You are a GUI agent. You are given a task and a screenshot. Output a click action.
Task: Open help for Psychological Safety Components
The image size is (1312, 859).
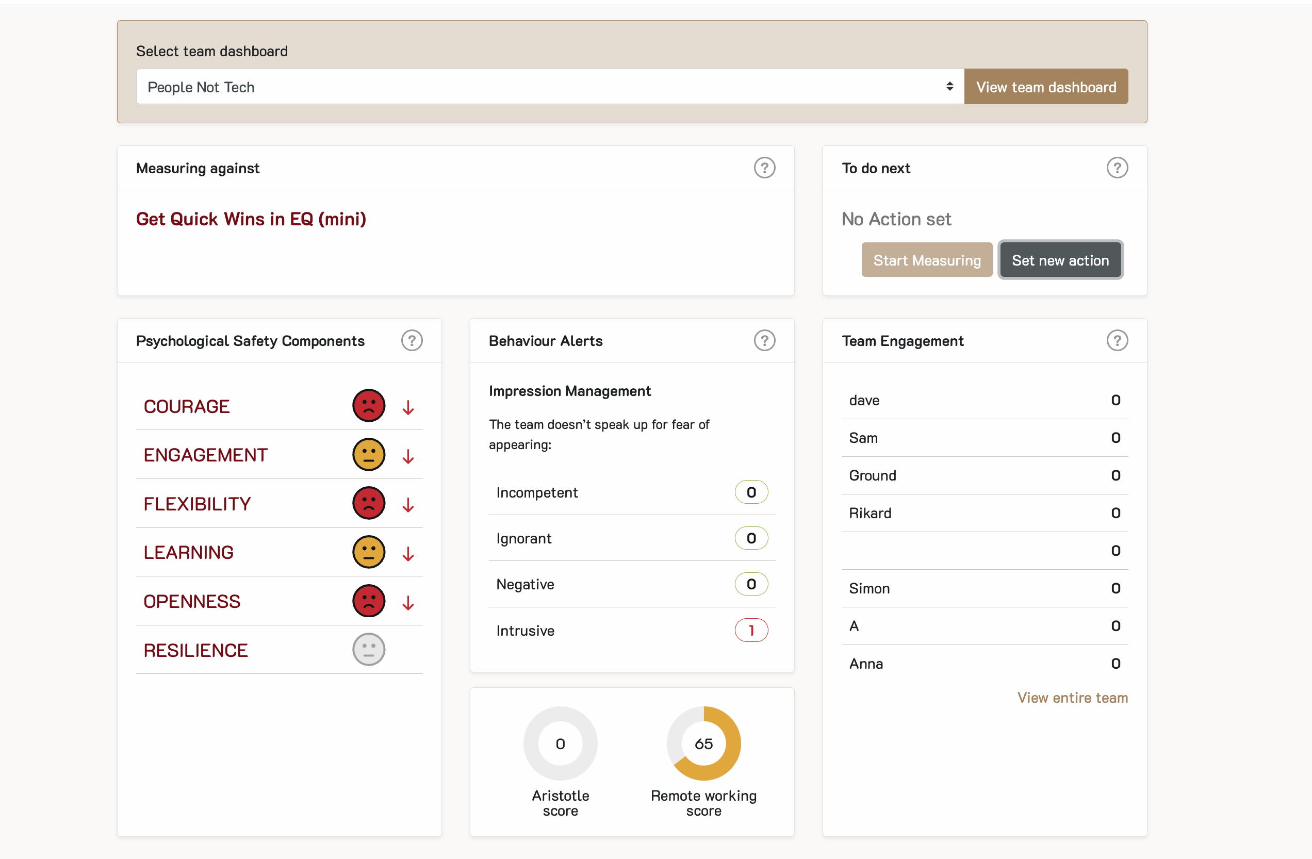412,340
